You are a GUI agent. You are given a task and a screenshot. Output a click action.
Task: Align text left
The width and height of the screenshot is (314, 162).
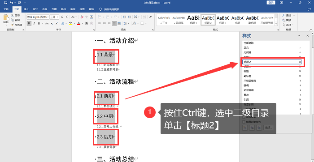coord(99,23)
